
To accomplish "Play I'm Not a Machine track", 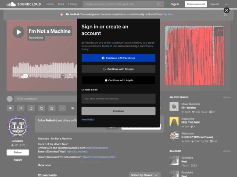I will tap(18, 32).
